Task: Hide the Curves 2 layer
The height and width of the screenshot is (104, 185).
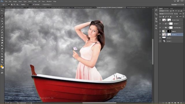Action: pyautogui.click(x=160, y=38)
